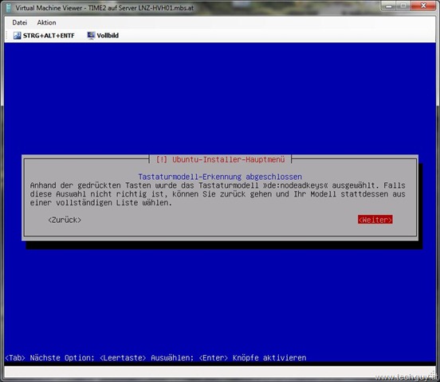Choose the Zurück button in installer dialog

[x=65, y=220]
